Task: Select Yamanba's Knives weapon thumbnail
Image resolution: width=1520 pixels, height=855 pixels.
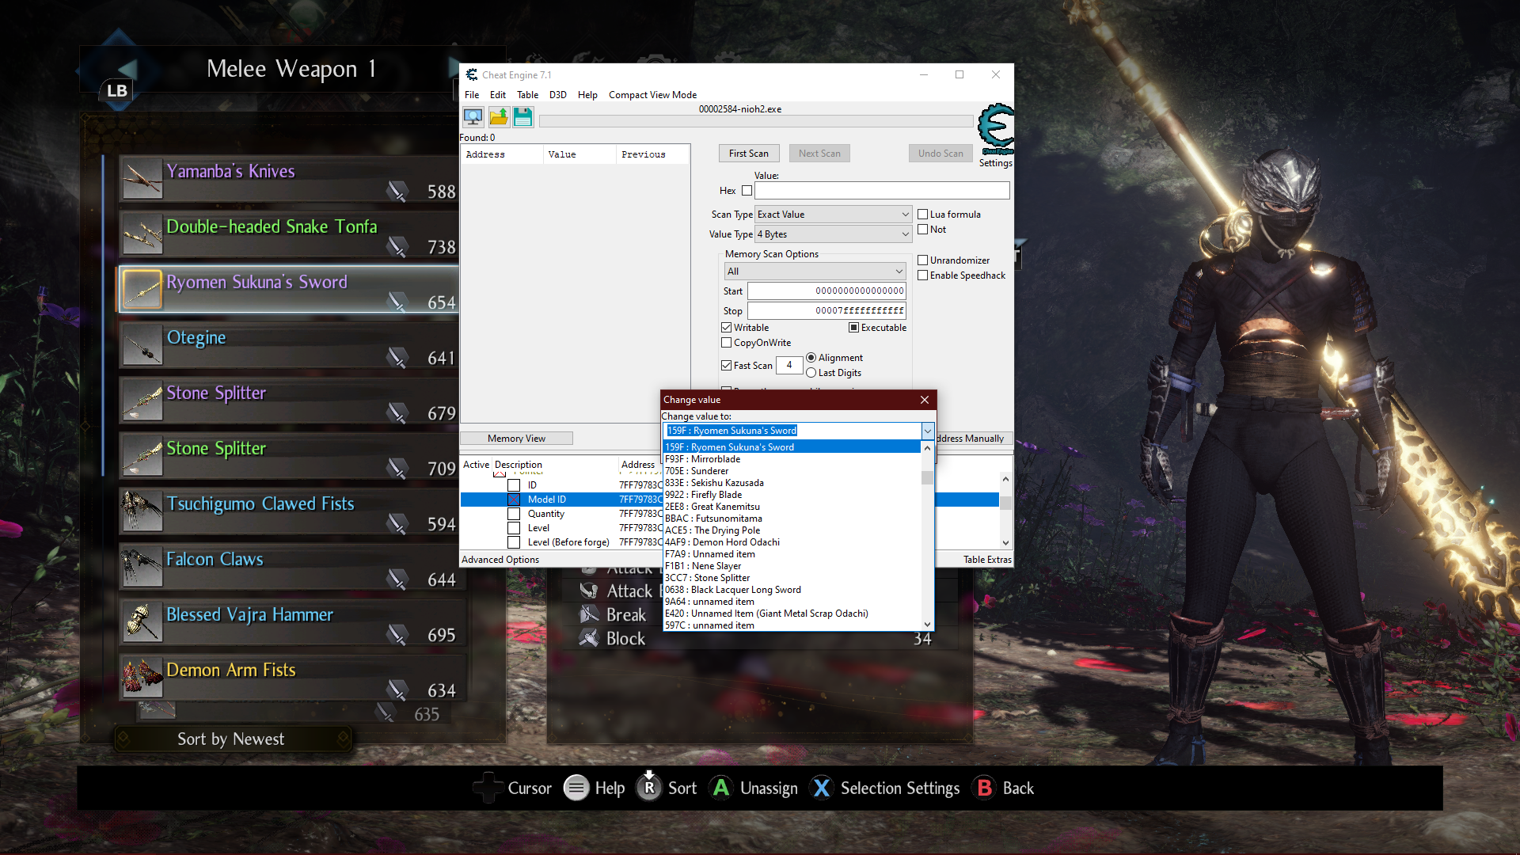Action: 142,179
